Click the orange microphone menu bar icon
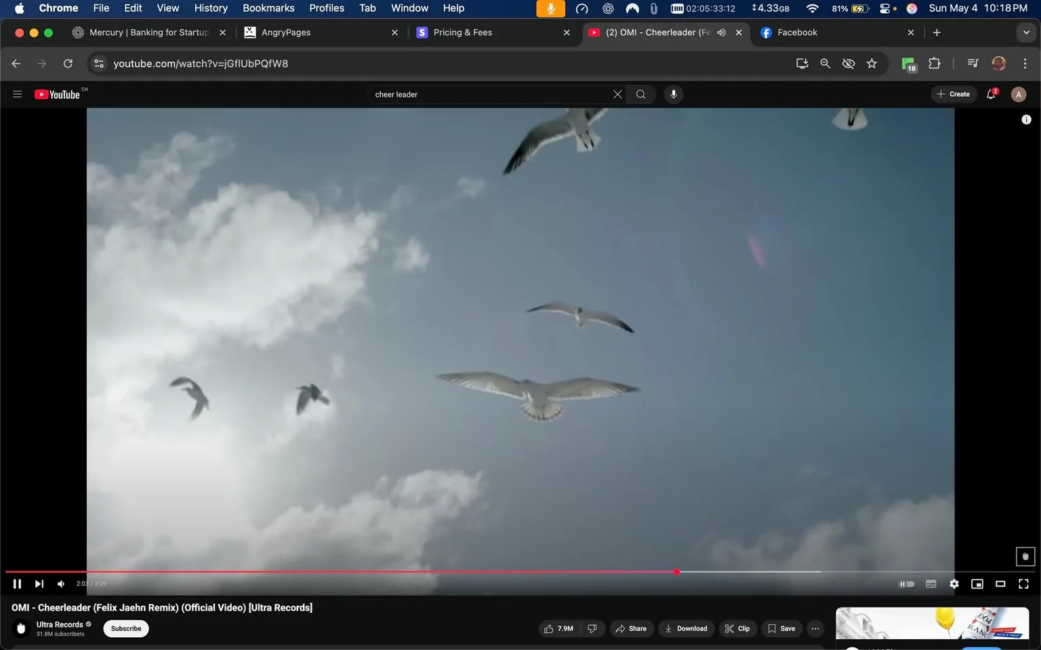Screen dimensions: 1041x650 550,8
